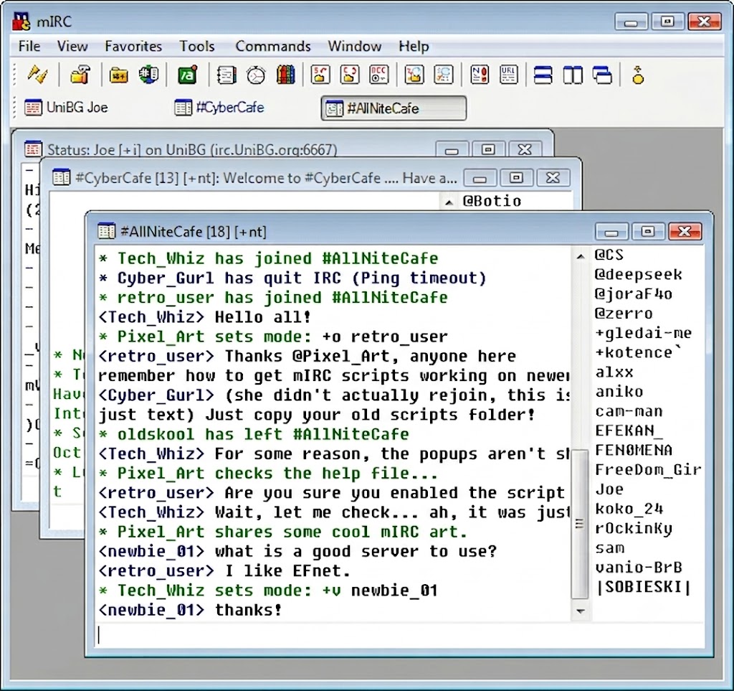
Task: Click the #AllNiteCafe window title bar icon
Action: click(106, 231)
